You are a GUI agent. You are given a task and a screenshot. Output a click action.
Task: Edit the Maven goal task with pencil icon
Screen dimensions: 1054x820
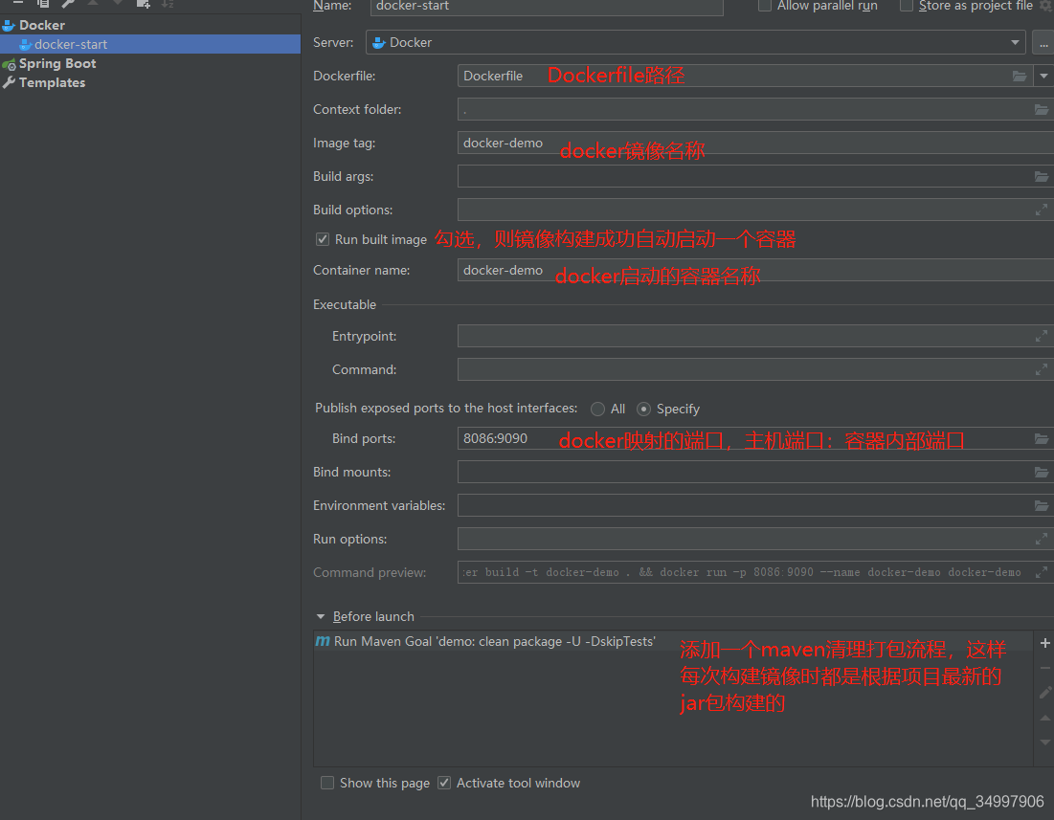(x=1044, y=692)
